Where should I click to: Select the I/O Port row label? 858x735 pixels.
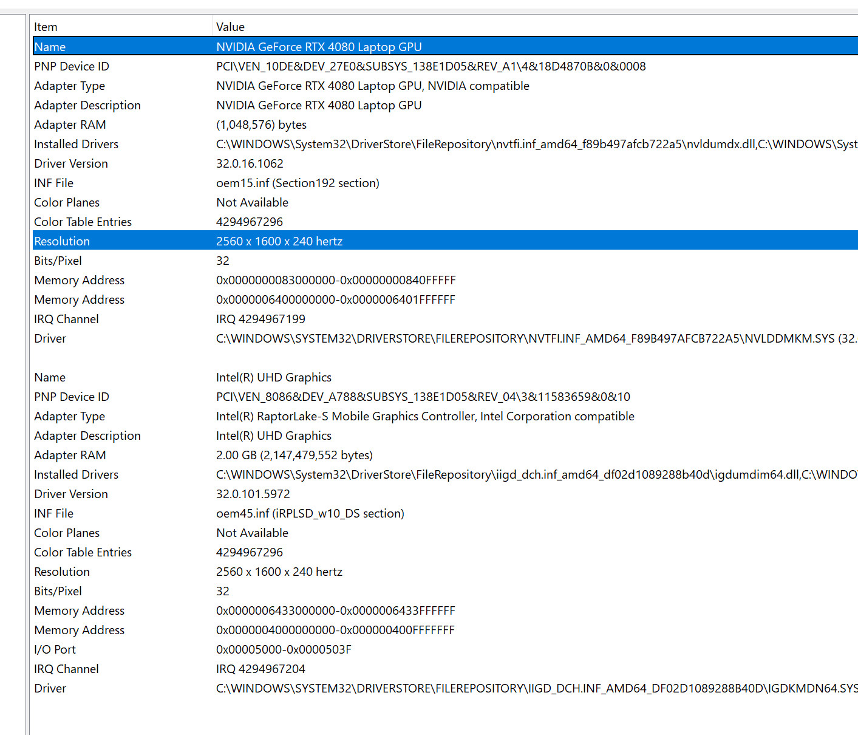[55, 649]
